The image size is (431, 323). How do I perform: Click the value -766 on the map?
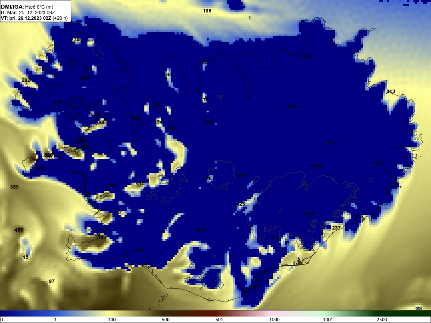pos(139,251)
